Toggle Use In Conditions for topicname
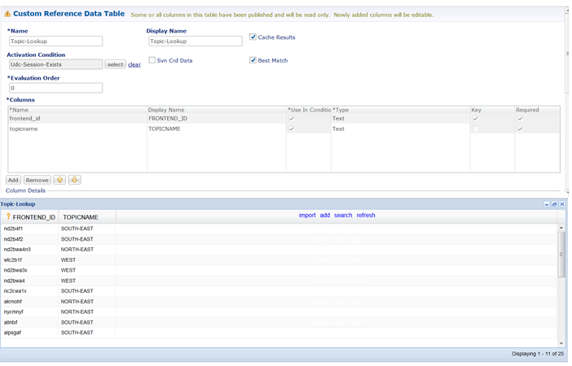 coord(292,129)
